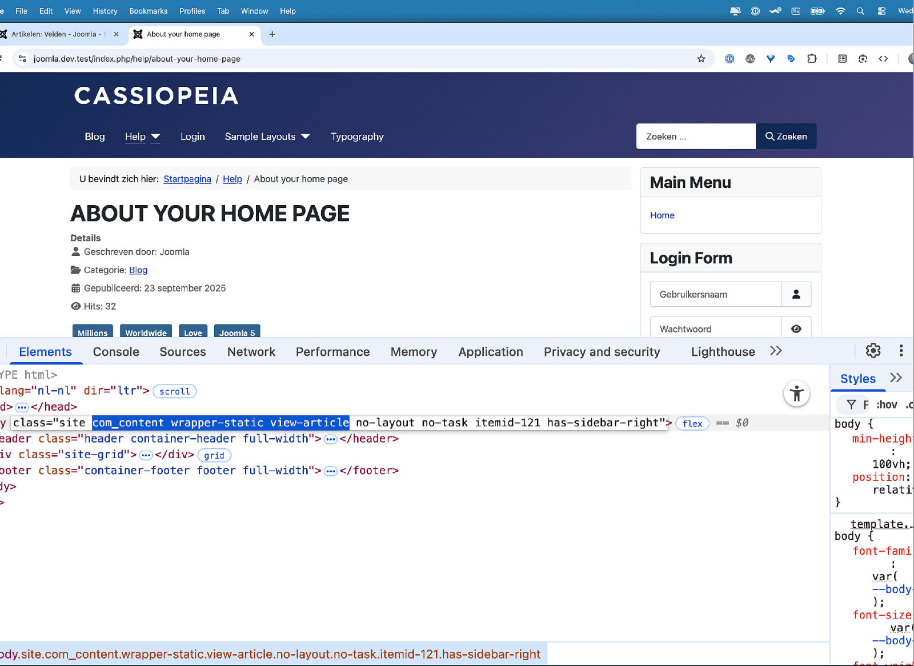Open DevTools three-dot customize menu
This screenshot has width=914, height=666.
901,351
